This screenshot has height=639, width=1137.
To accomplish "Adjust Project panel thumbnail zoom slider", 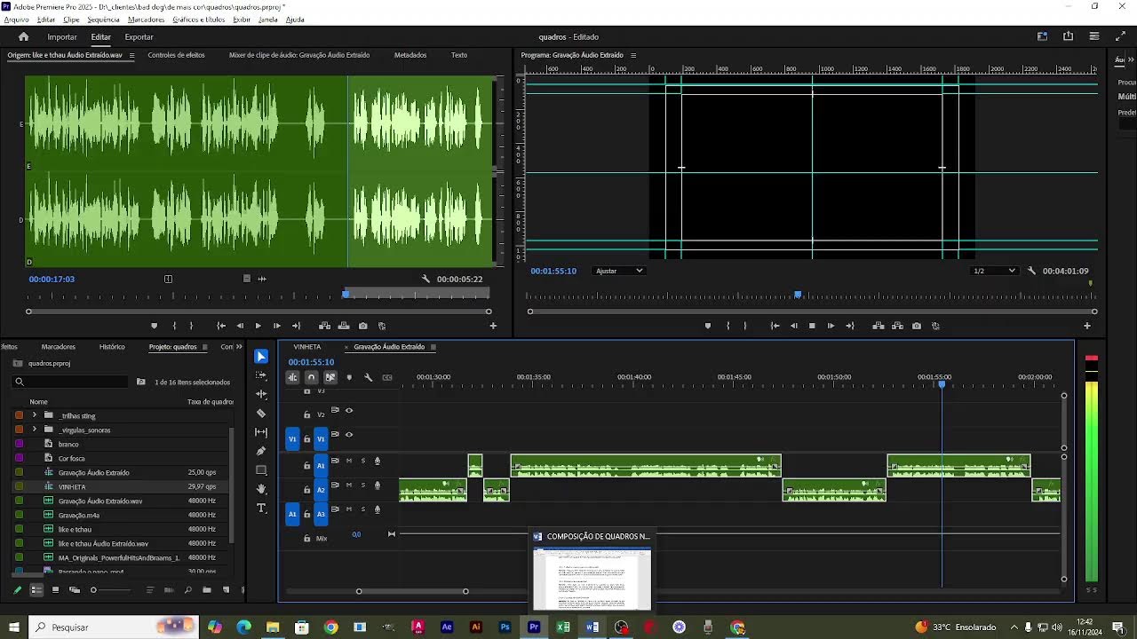I will [112, 589].
